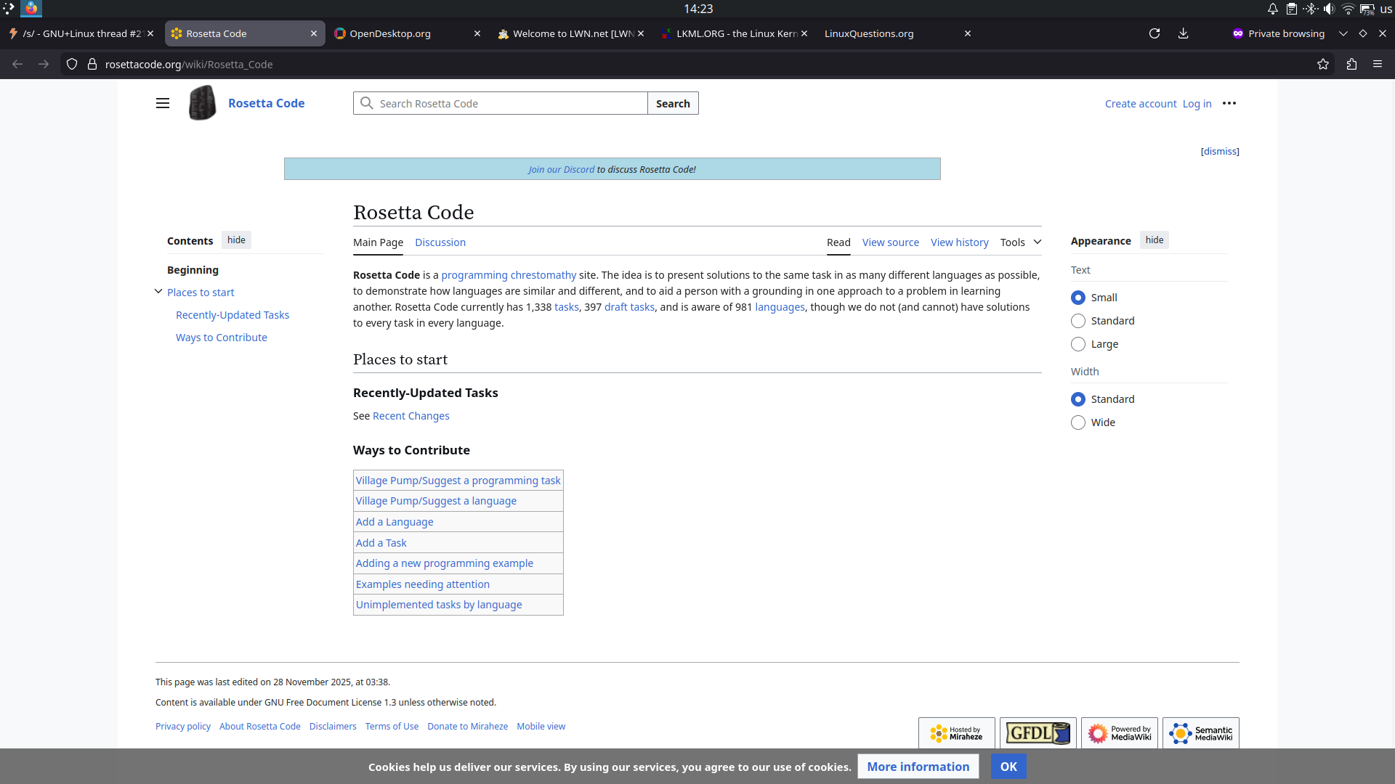Click the OK cookie consent button
This screenshot has width=1395, height=784.
(x=1008, y=767)
